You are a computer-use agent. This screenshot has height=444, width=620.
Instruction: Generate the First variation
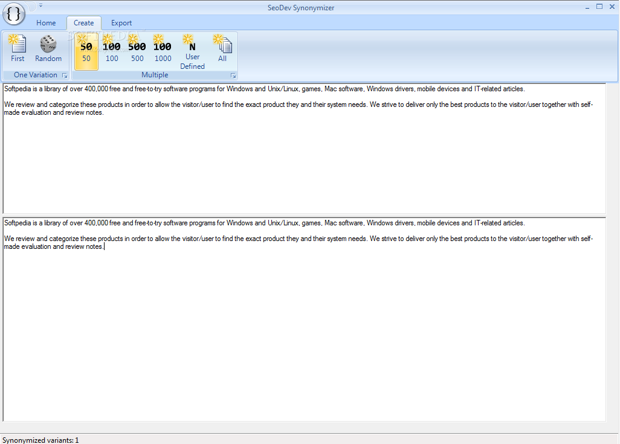[18, 49]
